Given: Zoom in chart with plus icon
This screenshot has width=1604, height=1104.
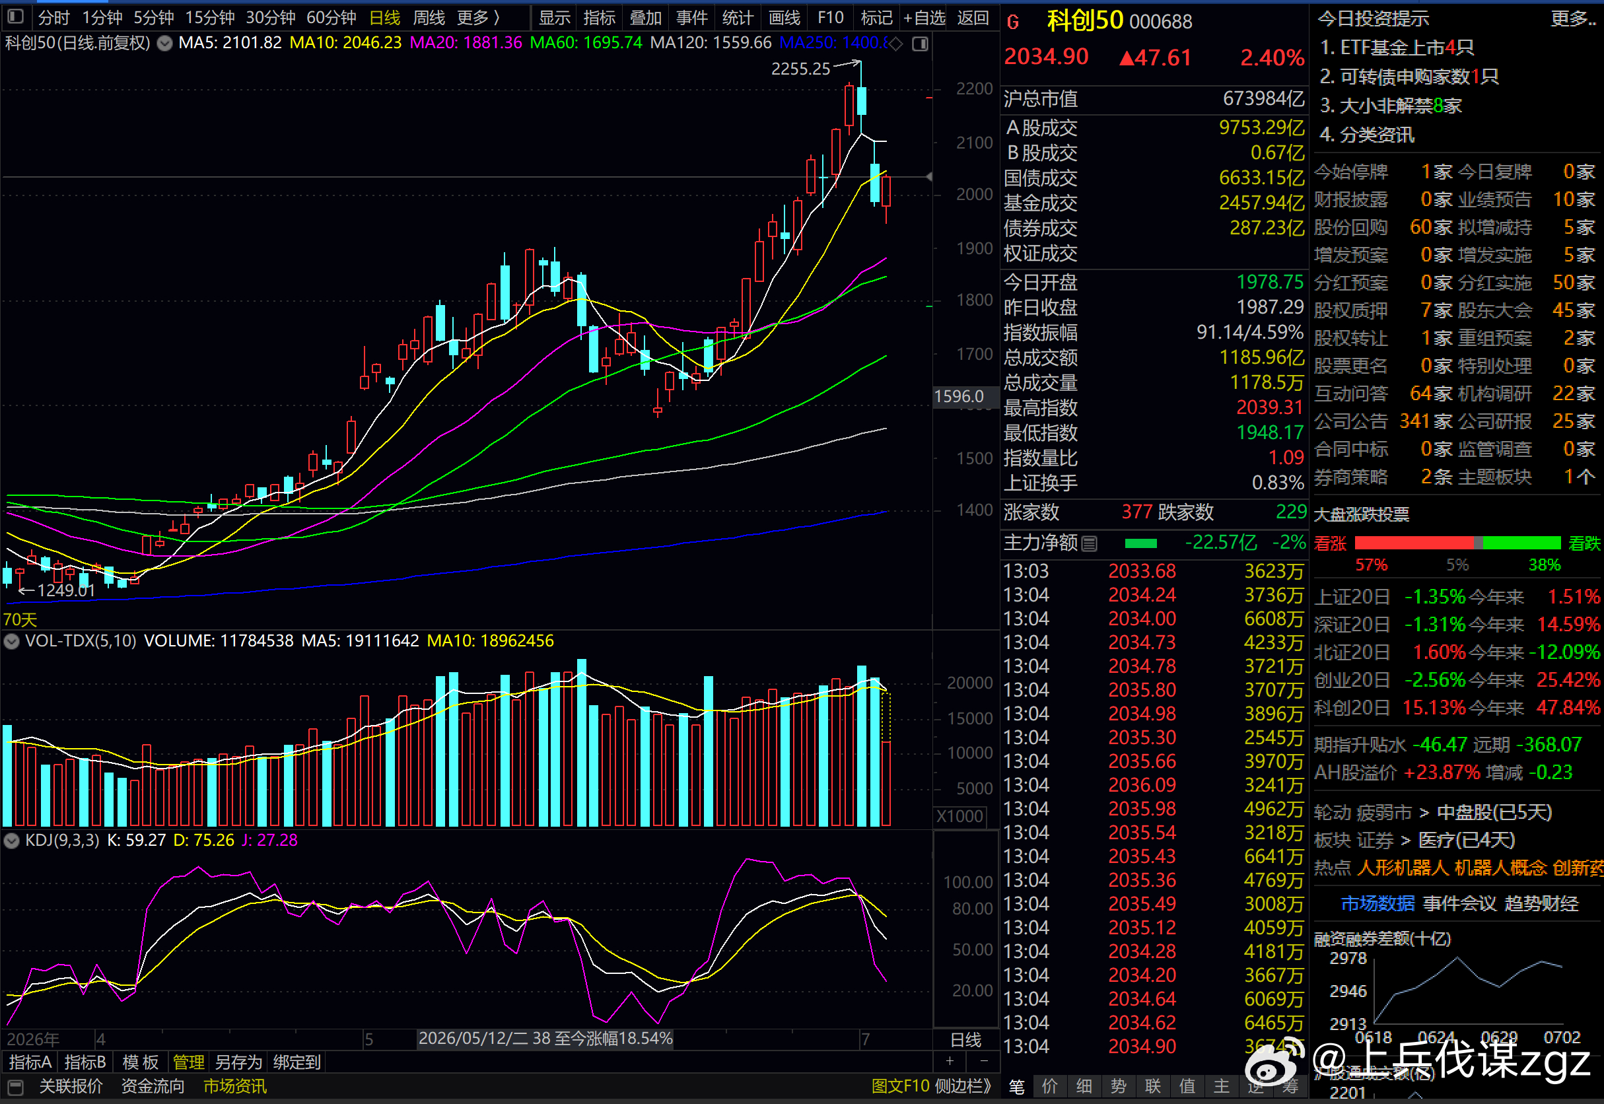Looking at the screenshot, I should (950, 1061).
